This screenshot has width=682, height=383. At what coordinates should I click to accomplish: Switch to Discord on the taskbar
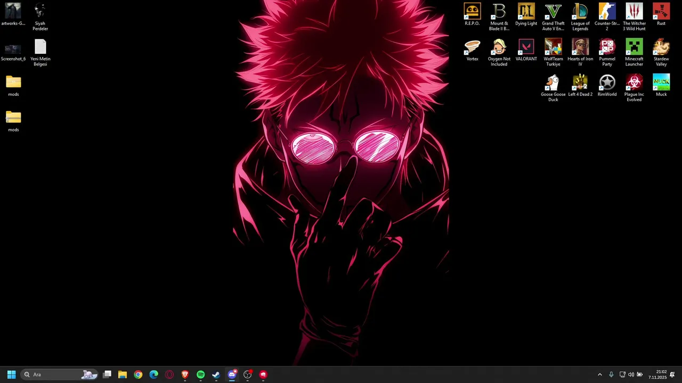[232, 374]
